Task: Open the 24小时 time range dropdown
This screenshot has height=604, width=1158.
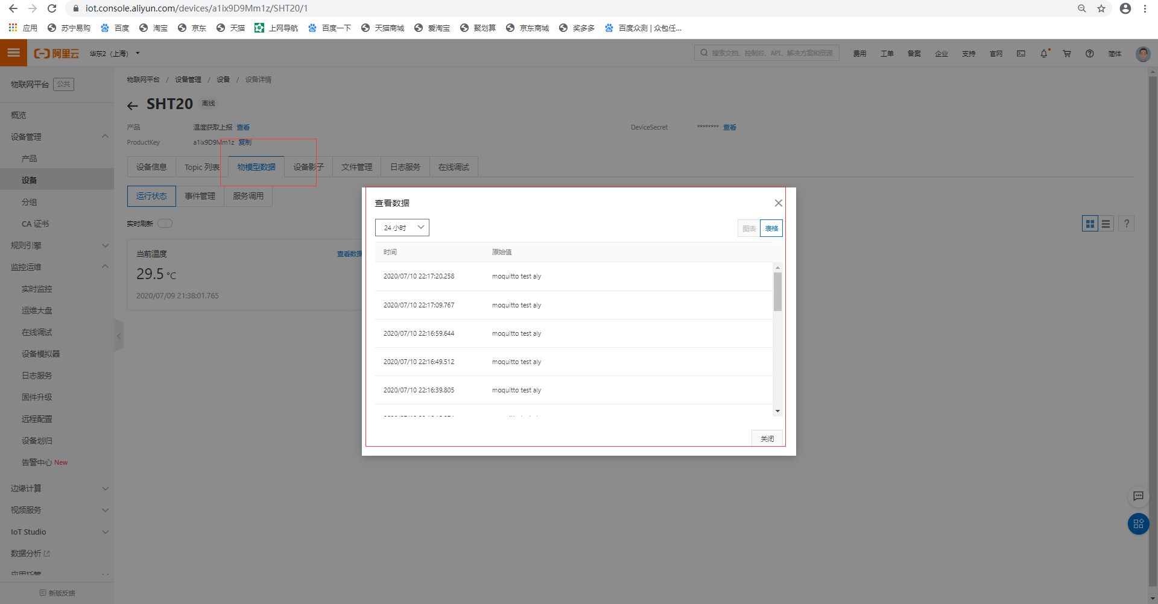Action: coord(402,227)
